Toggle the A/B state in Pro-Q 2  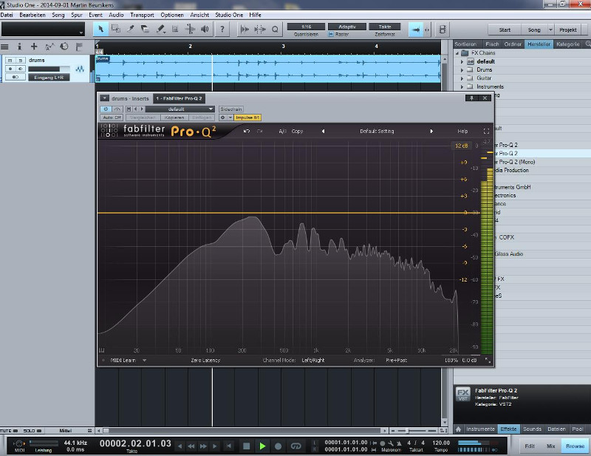[282, 132]
